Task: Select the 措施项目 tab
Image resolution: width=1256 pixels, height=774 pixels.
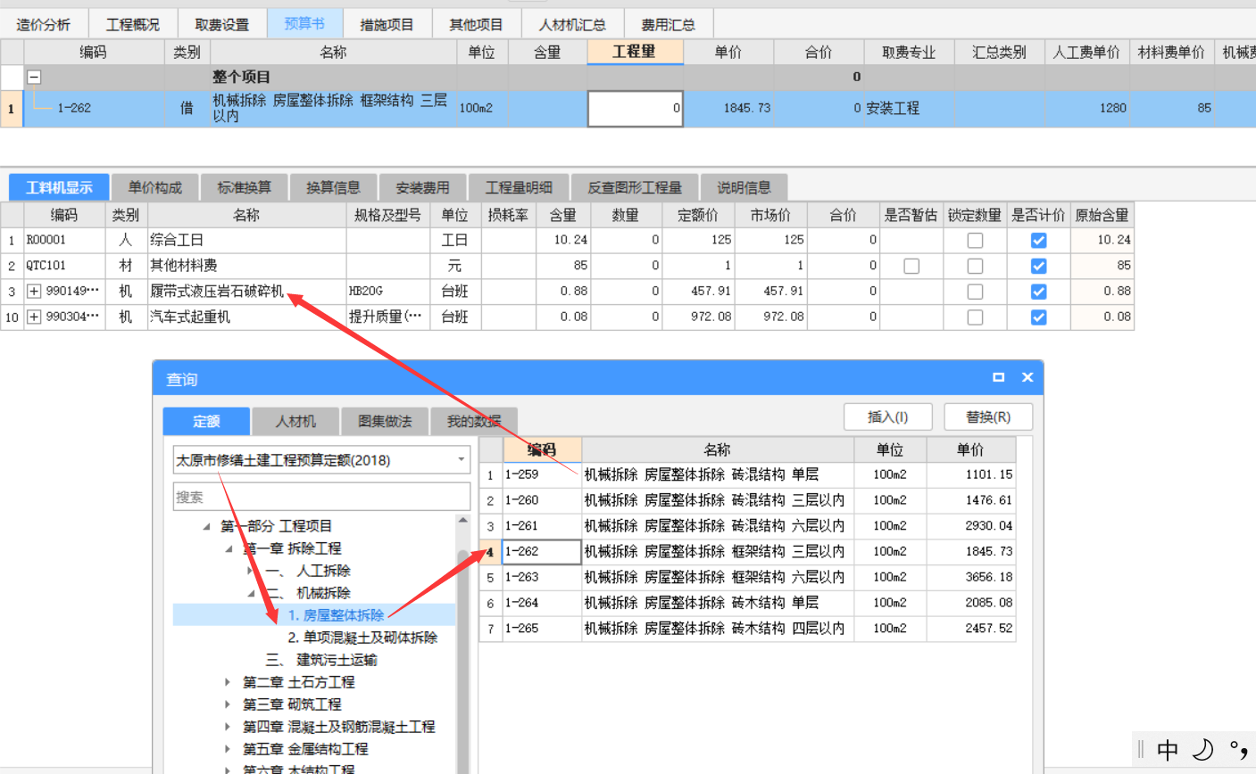Action: click(x=387, y=24)
